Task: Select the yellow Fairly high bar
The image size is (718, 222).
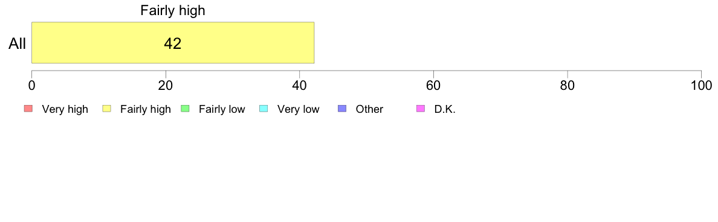Action: tap(173, 42)
